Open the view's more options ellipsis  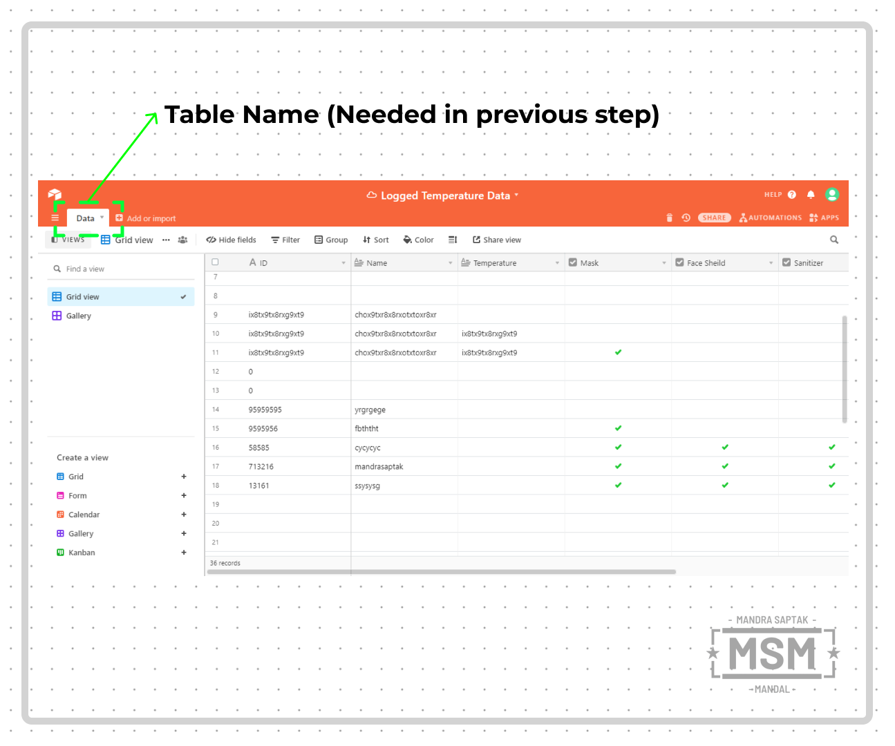coord(166,240)
